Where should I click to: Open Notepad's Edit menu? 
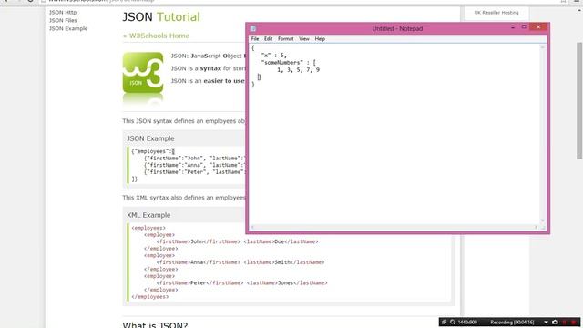pyautogui.click(x=268, y=38)
